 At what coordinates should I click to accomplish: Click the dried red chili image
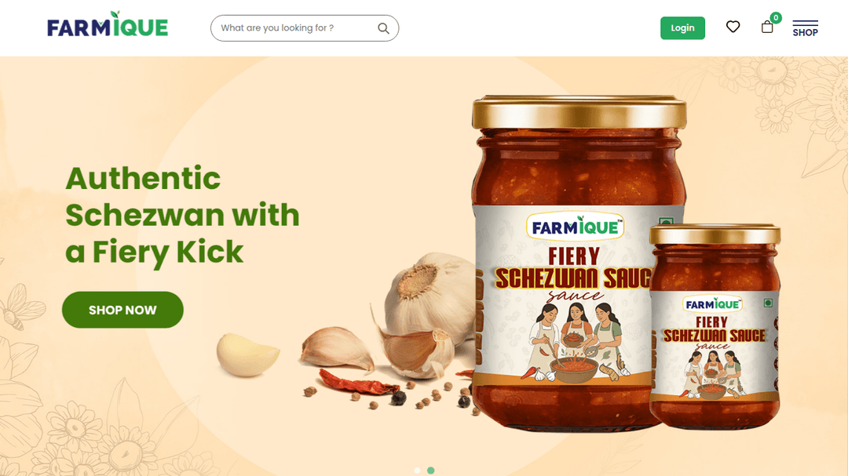click(359, 383)
